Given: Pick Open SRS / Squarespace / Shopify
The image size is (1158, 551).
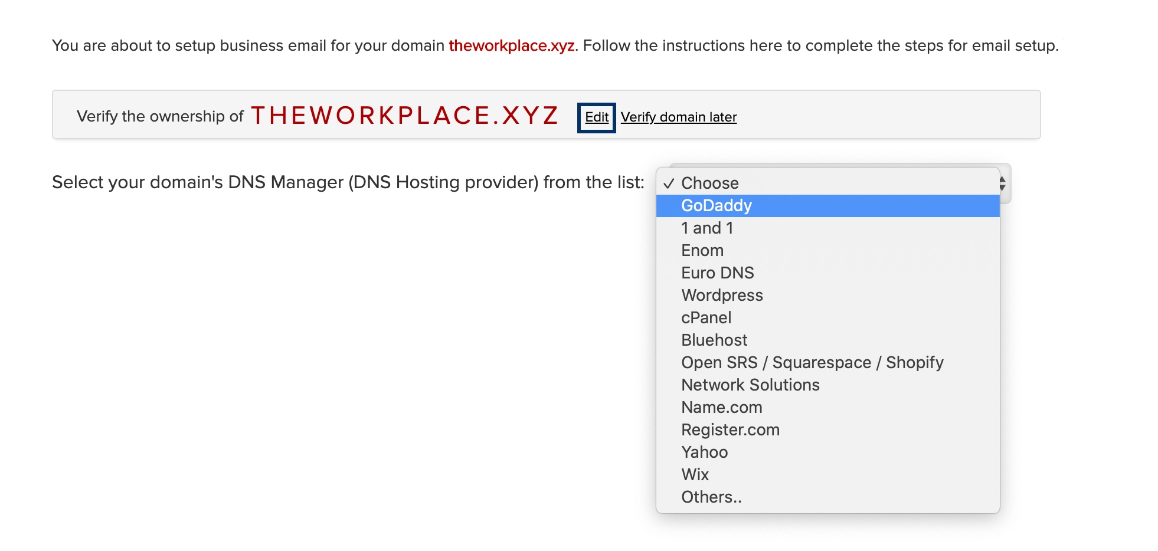Looking at the screenshot, I should pyautogui.click(x=827, y=362).
